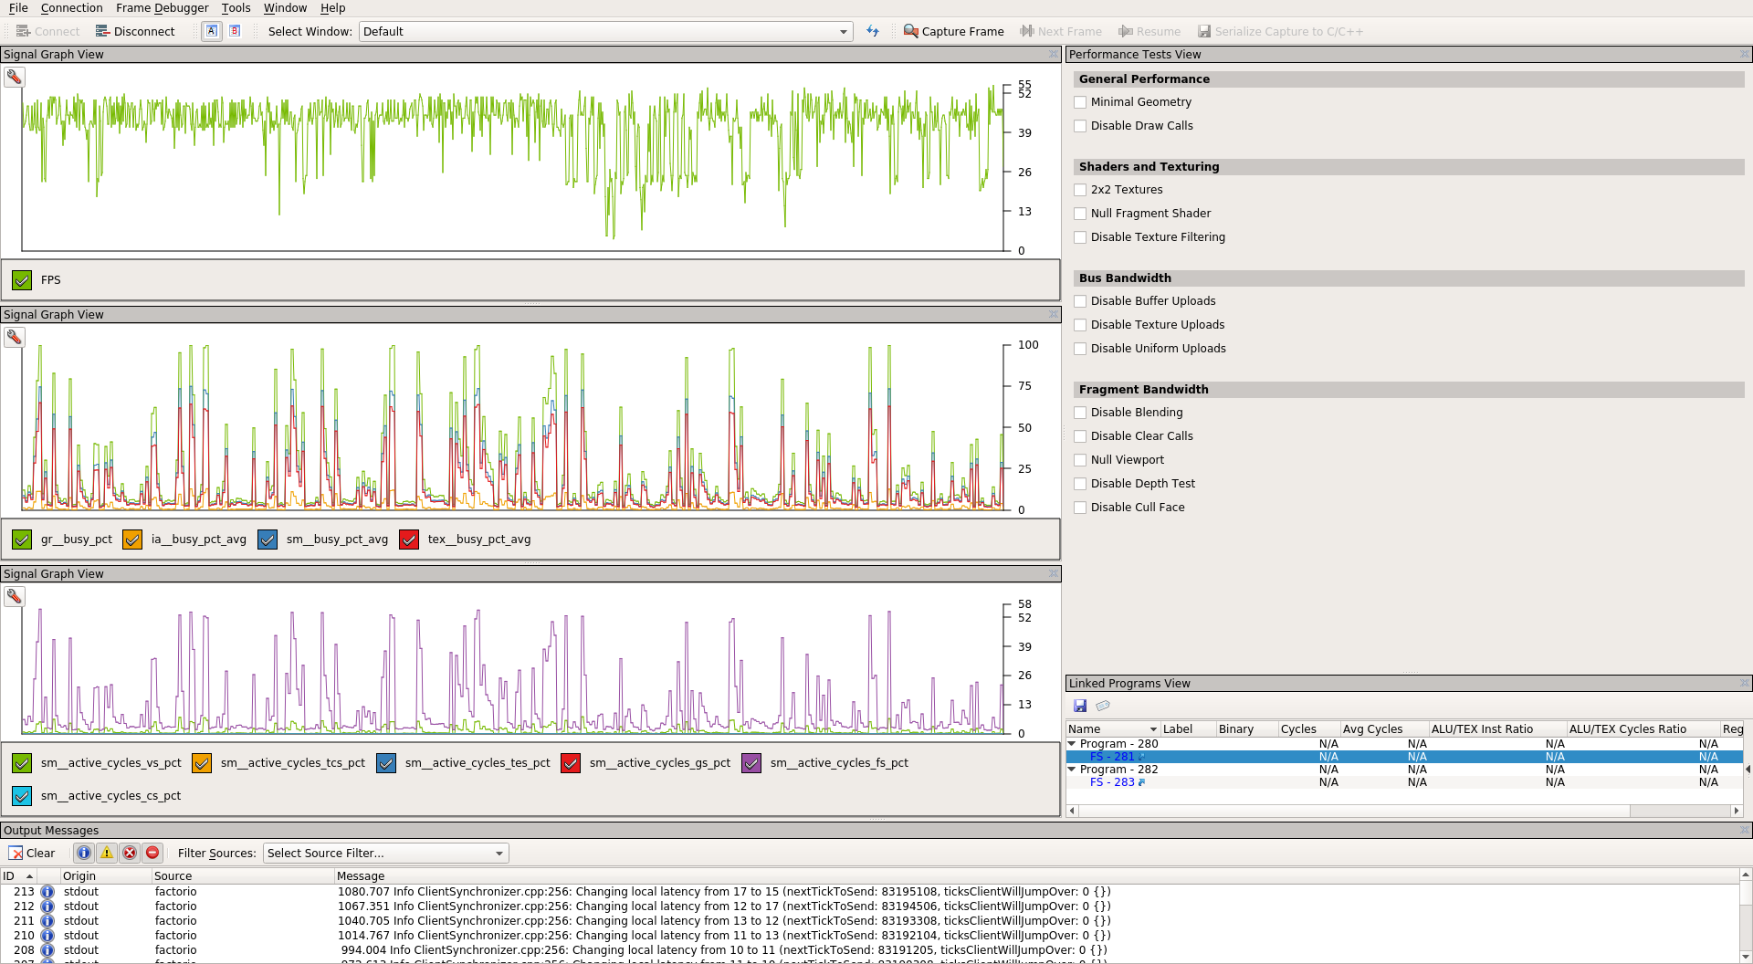
Task: Open configure wrench in gr__busy_pct graph
Action: tap(14, 337)
